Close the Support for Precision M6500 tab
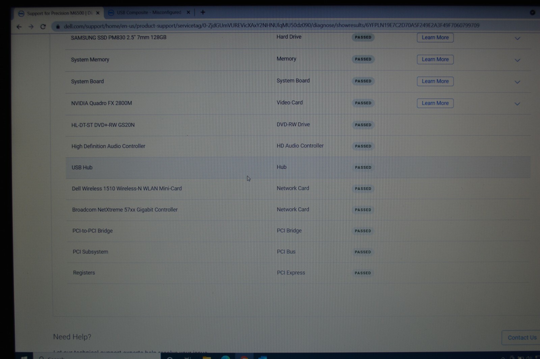Image resolution: width=540 pixels, height=359 pixels. [x=98, y=13]
